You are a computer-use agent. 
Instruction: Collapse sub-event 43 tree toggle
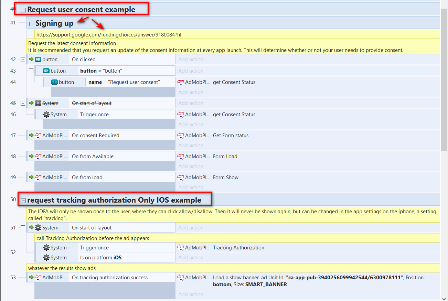[31, 71]
